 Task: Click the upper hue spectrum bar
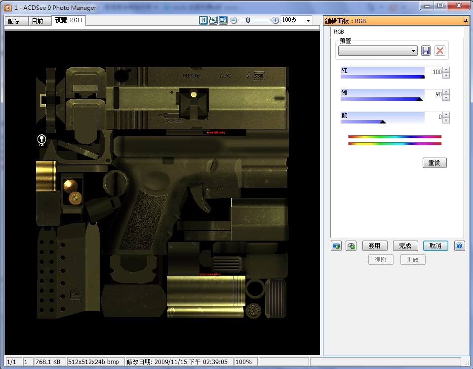[x=394, y=137]
